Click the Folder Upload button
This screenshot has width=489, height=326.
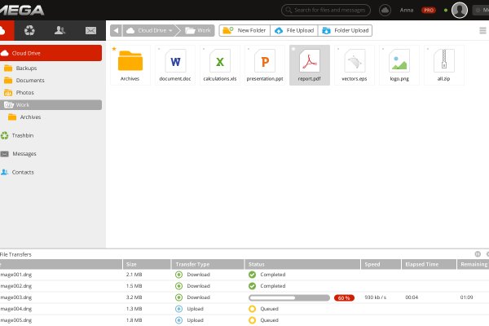(345, 30)
